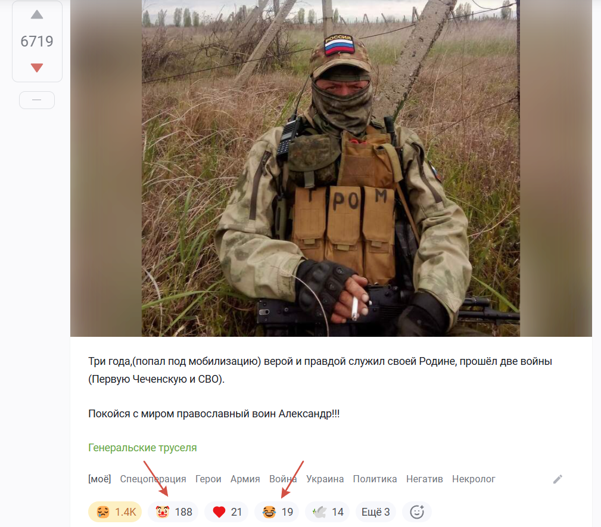Open the soldier photo in full view
601x527 pixels.
tap(331, 168)
